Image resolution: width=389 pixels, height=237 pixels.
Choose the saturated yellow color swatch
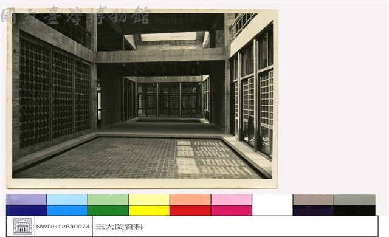pyautogui.click(x=150, y=210)
